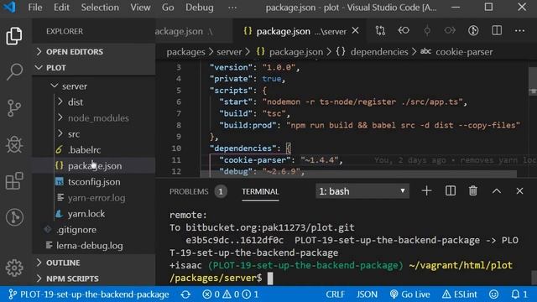Image resolution: width=537 pixels, height=302 pixels.
Task: Open the Explorer view in activity bar
Action: [14, 36]
